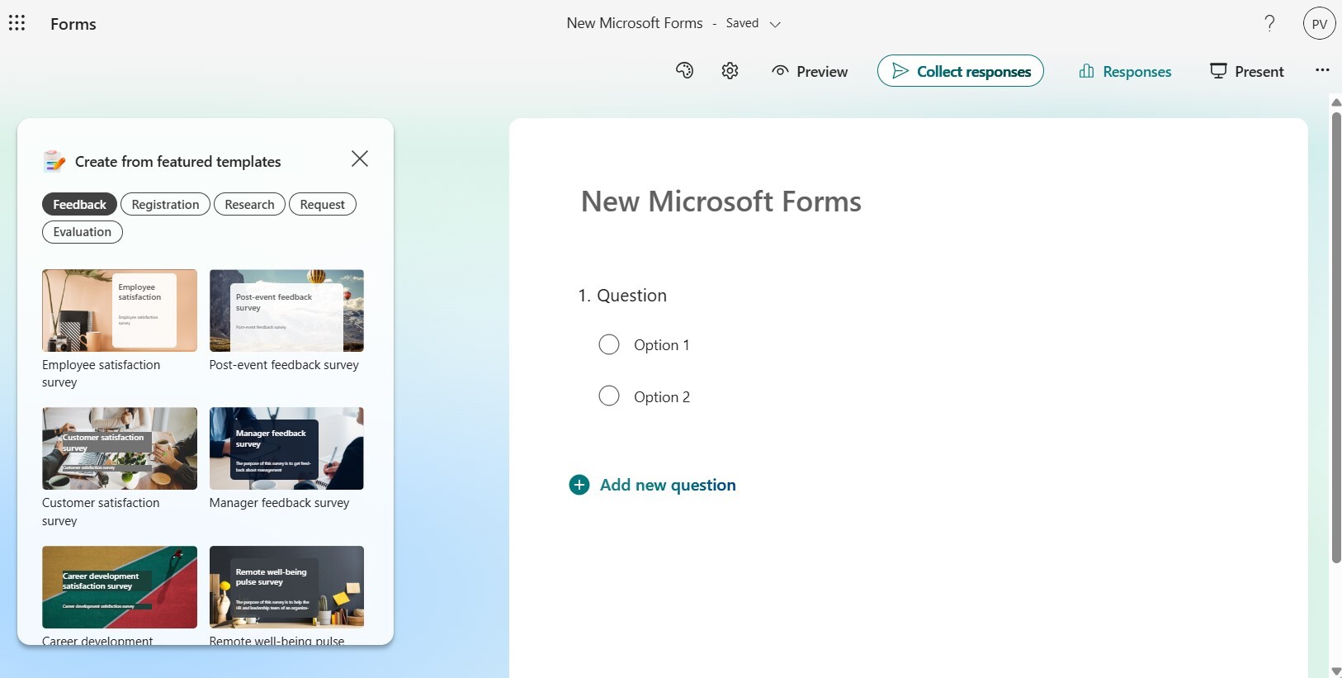Viewport: 1342px width, 678px height.
Task: Click Employee satisfaction survey caption text
Action: (101, 373)
